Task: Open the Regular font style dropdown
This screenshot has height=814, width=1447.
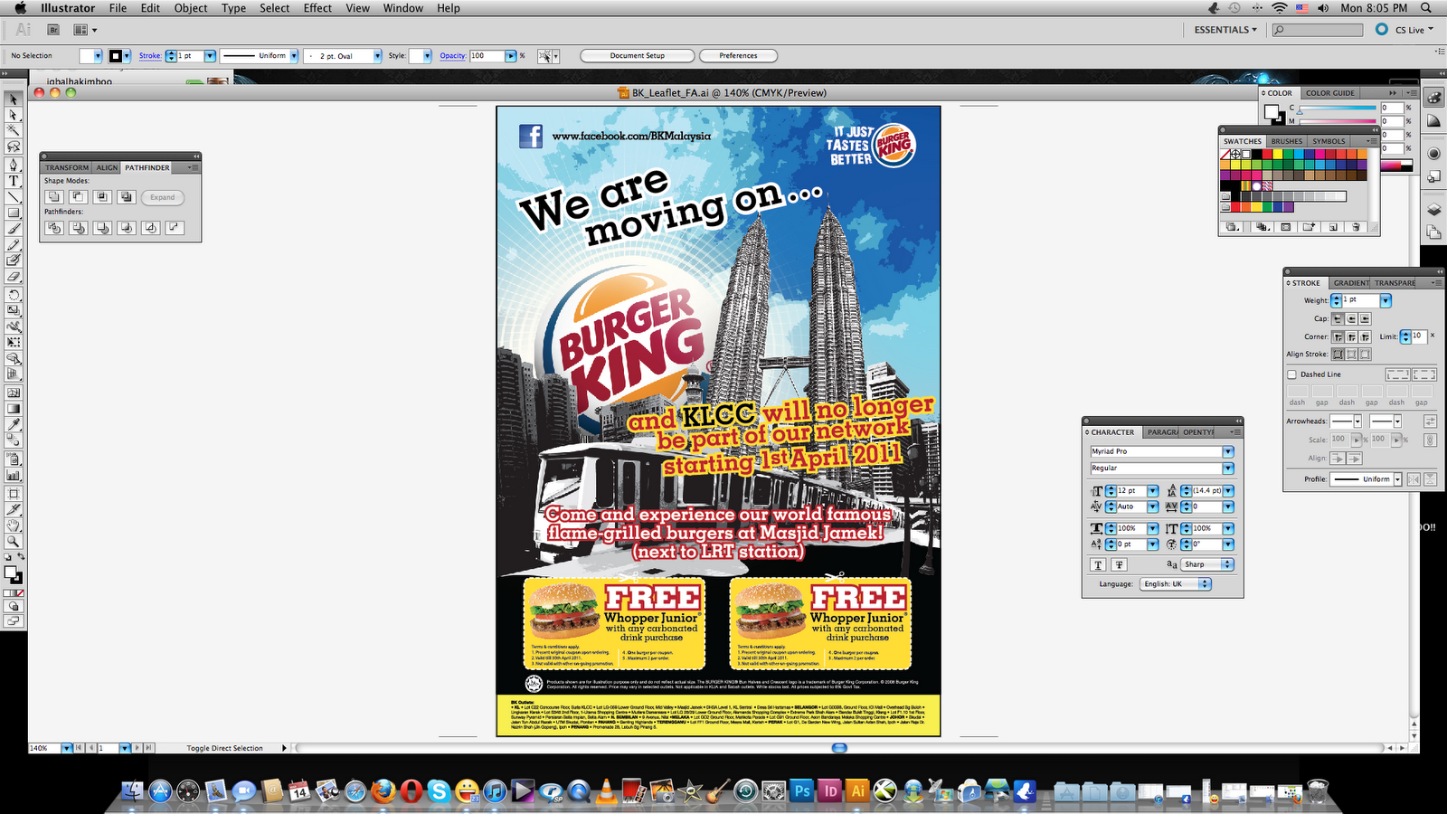Action: [1228, 469]
